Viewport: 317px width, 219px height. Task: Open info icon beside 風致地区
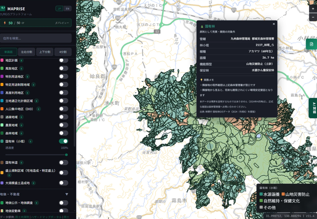pos(22,69)
